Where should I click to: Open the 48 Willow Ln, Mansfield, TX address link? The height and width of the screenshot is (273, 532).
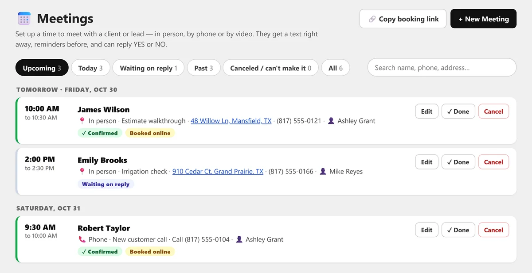231,121
